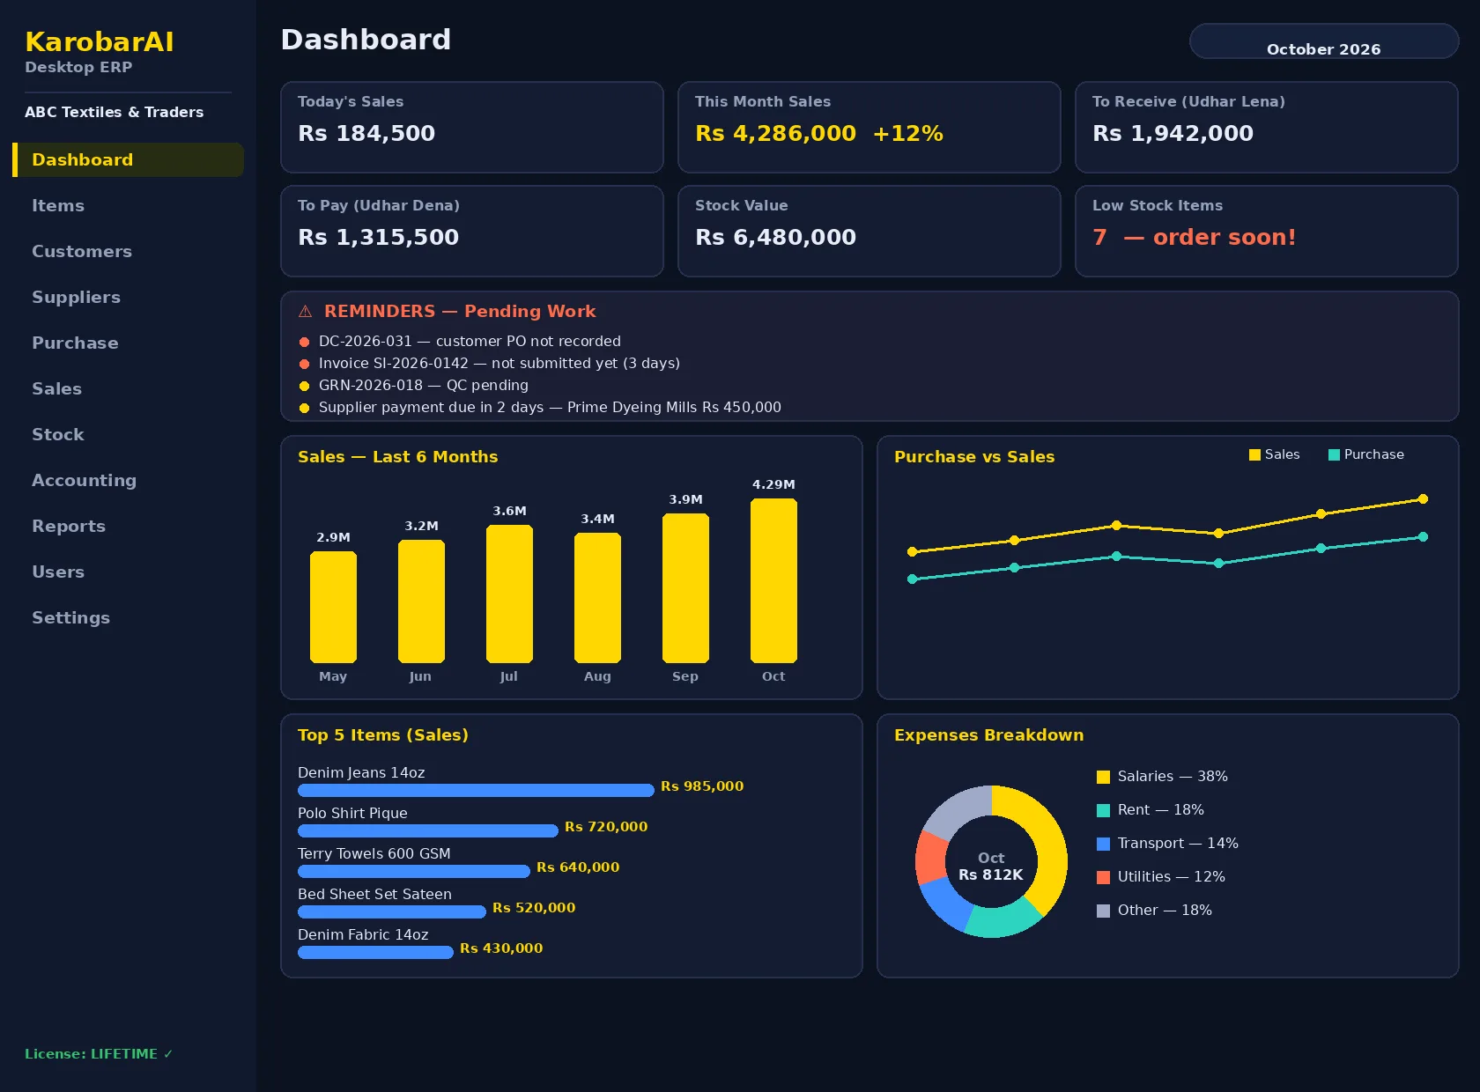
Task: Click the Aug sales bar
Action: click(597, 598)
